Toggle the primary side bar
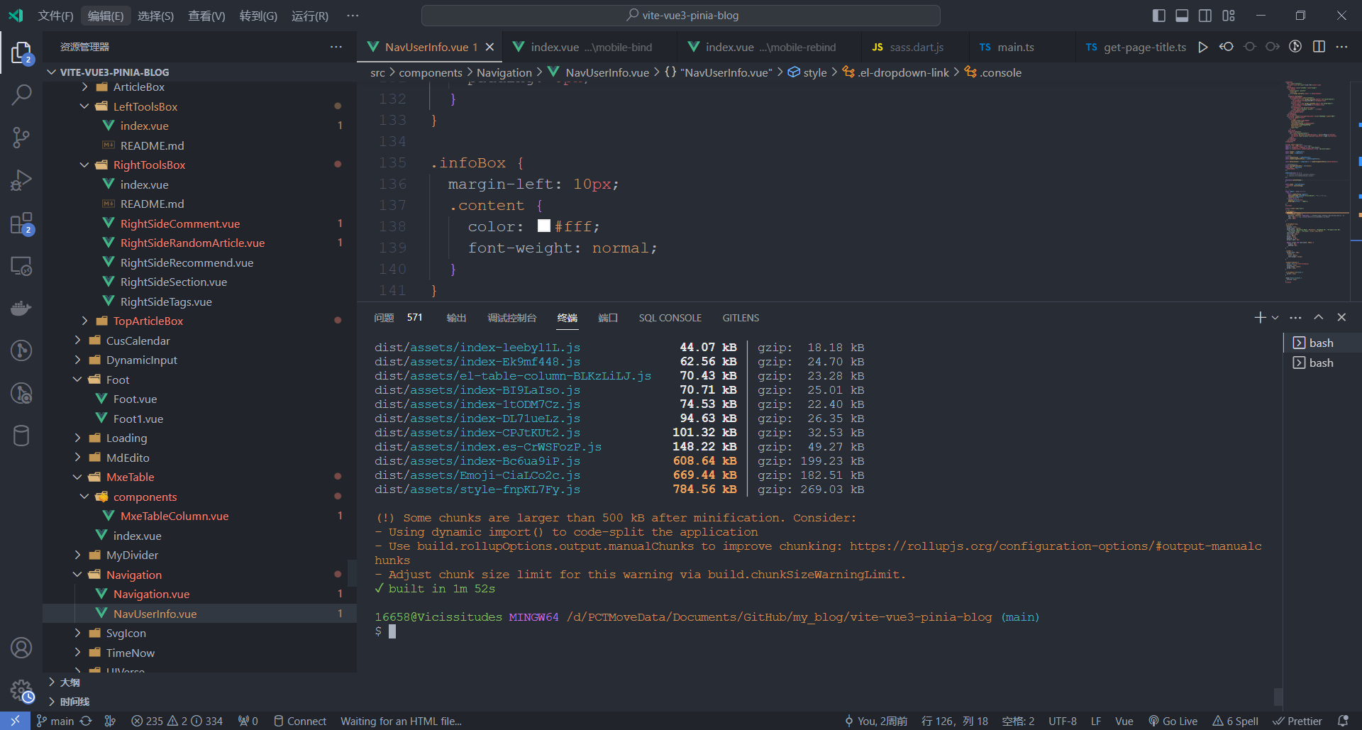1362x730 pixels. pyautogui.click(x=1159, y=16)
